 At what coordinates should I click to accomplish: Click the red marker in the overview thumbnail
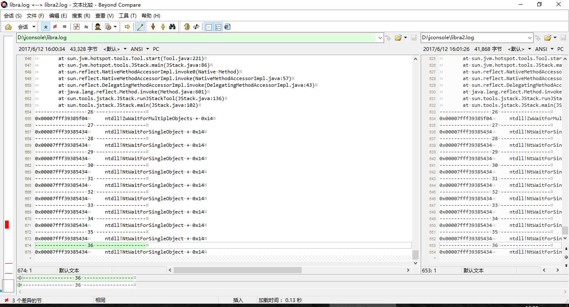[x=7, y=224]
